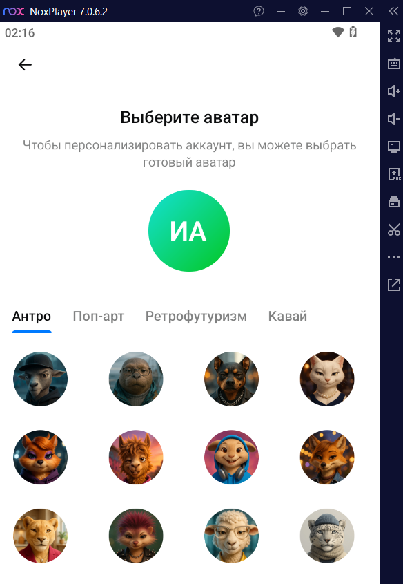The height and width of the screenshot is (584, 403).
Task: Select the sheep with glasses avatar
Action: [231, 536]
